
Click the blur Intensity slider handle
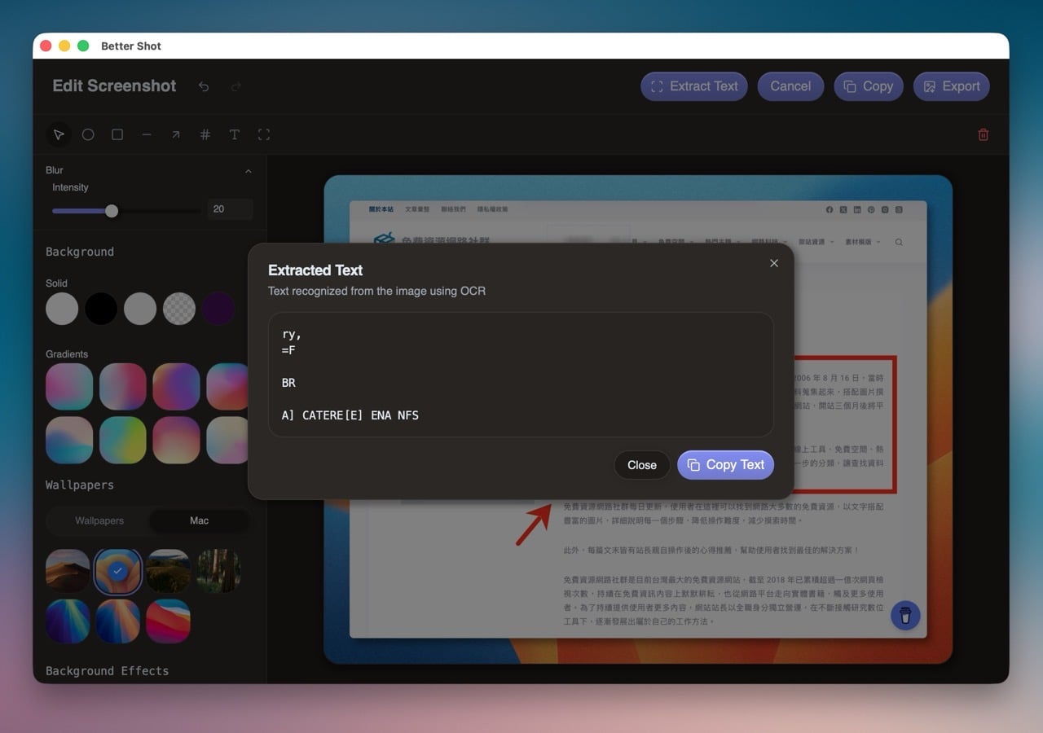(112, 211)
